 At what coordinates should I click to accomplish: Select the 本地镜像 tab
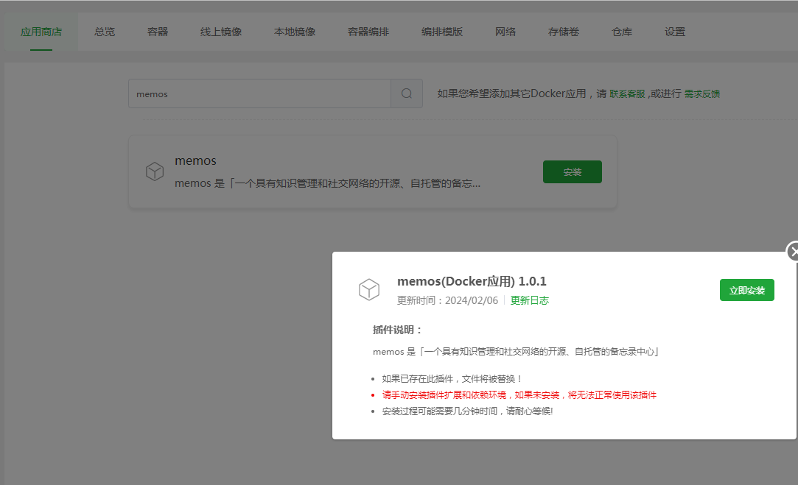coord(295,32)
